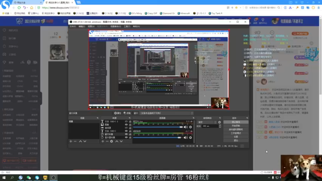This screenshot has height=181, width=322.
Task: Toggle lock on 窗口采集 source
Action: pos(130,134)
